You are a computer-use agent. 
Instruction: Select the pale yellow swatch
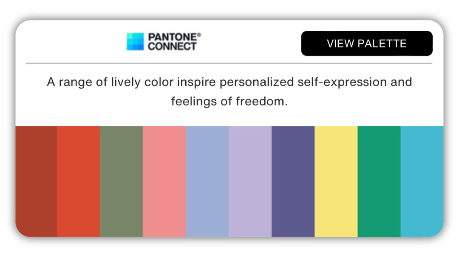click(x=336, y=181)
